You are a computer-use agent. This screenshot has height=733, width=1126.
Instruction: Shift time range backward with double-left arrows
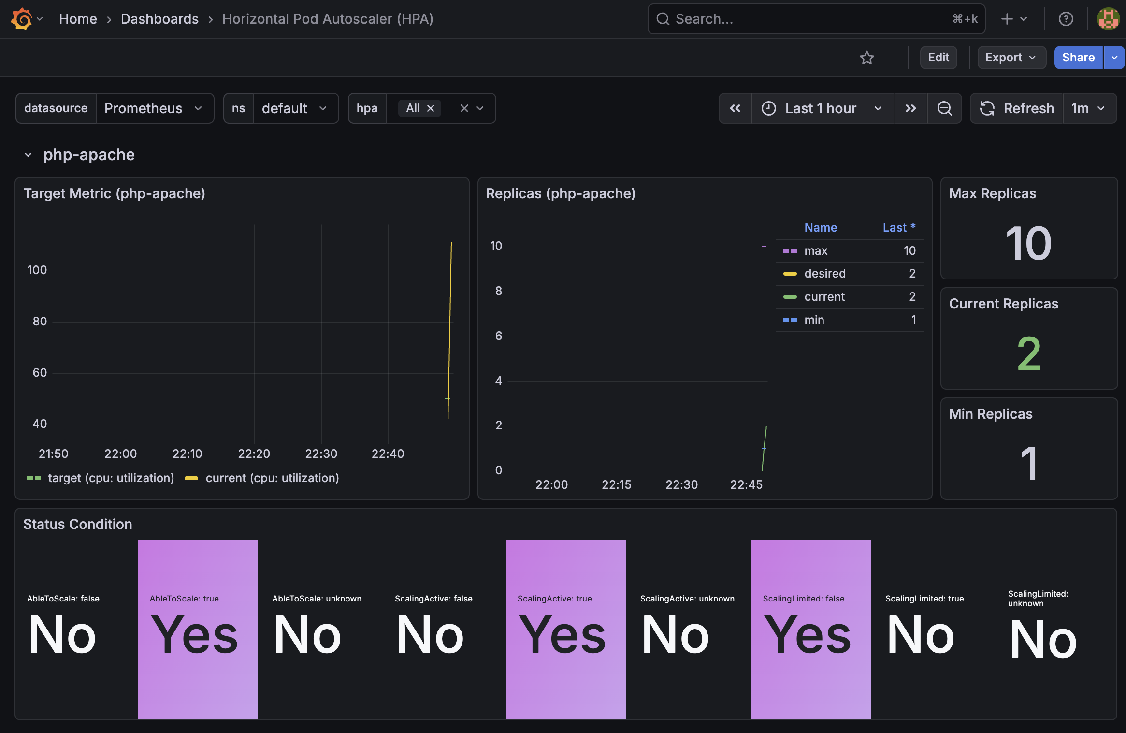[x=735, y=109]
